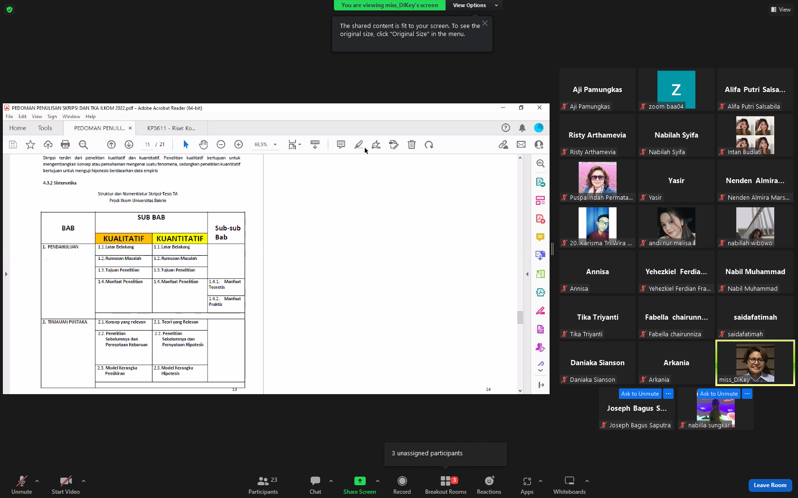This screenshot has height=498, width=798.
Task: Unmute the microphone in Zoom
Action: pyautogui.click(x=21, y=485)
